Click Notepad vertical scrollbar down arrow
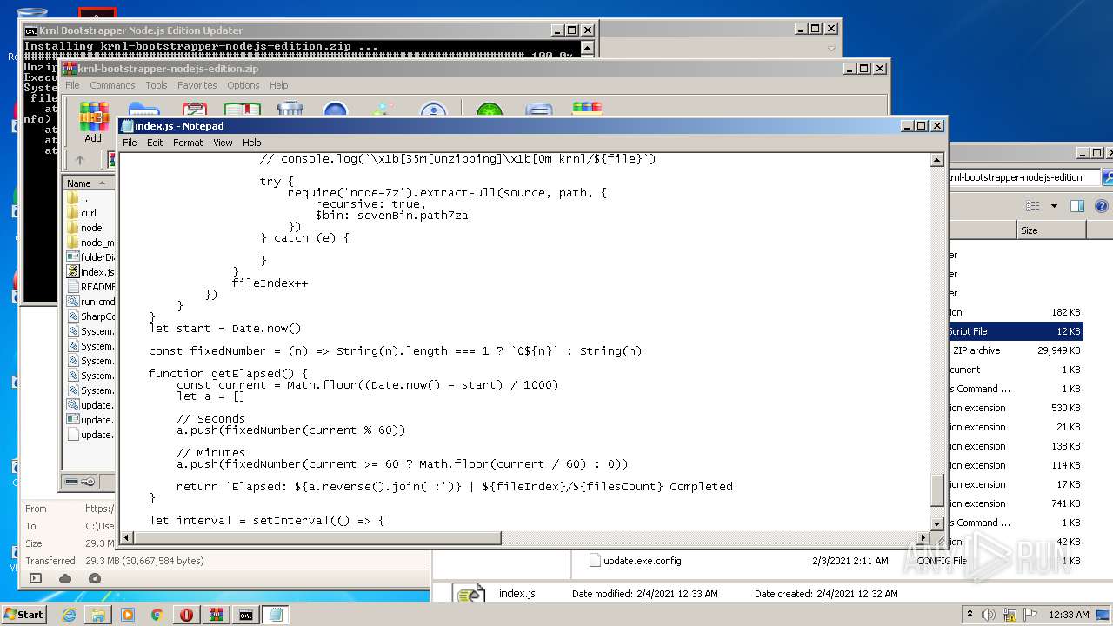Image resolution: width=1113 pixels, height=626 pixels. [937, 523]
